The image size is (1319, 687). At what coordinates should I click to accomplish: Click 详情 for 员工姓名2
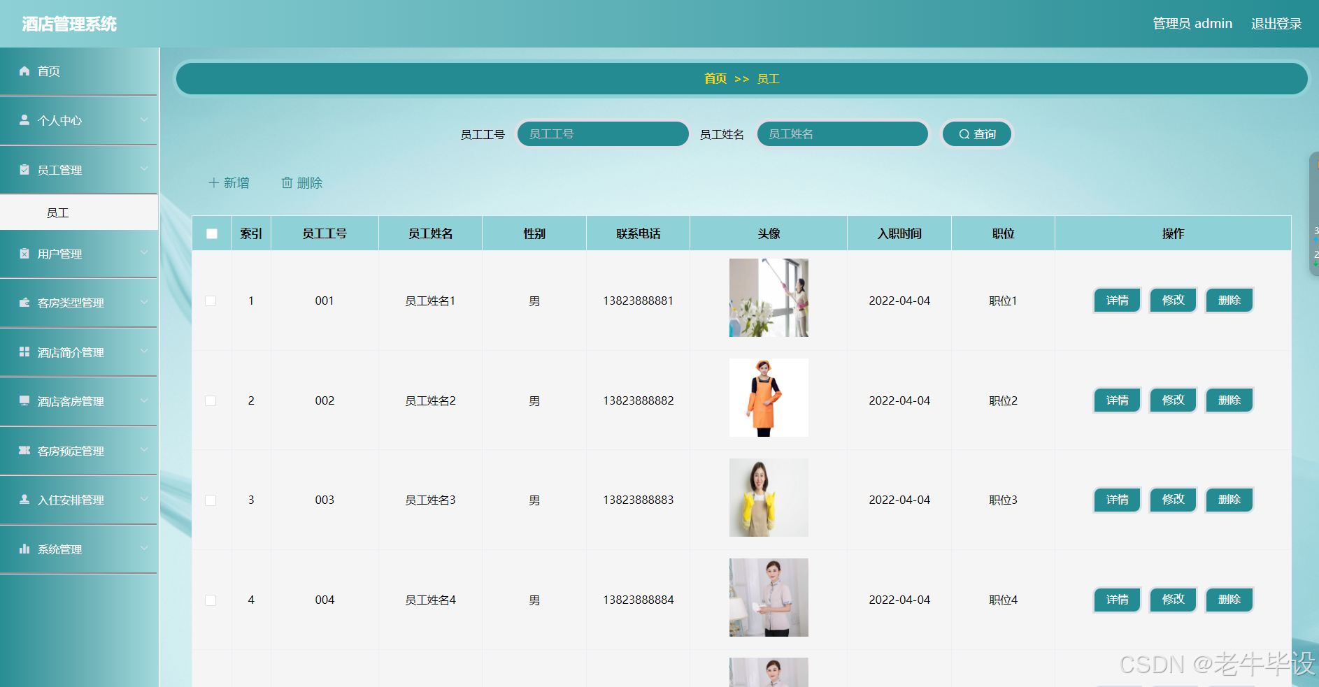pos(1117,400)
